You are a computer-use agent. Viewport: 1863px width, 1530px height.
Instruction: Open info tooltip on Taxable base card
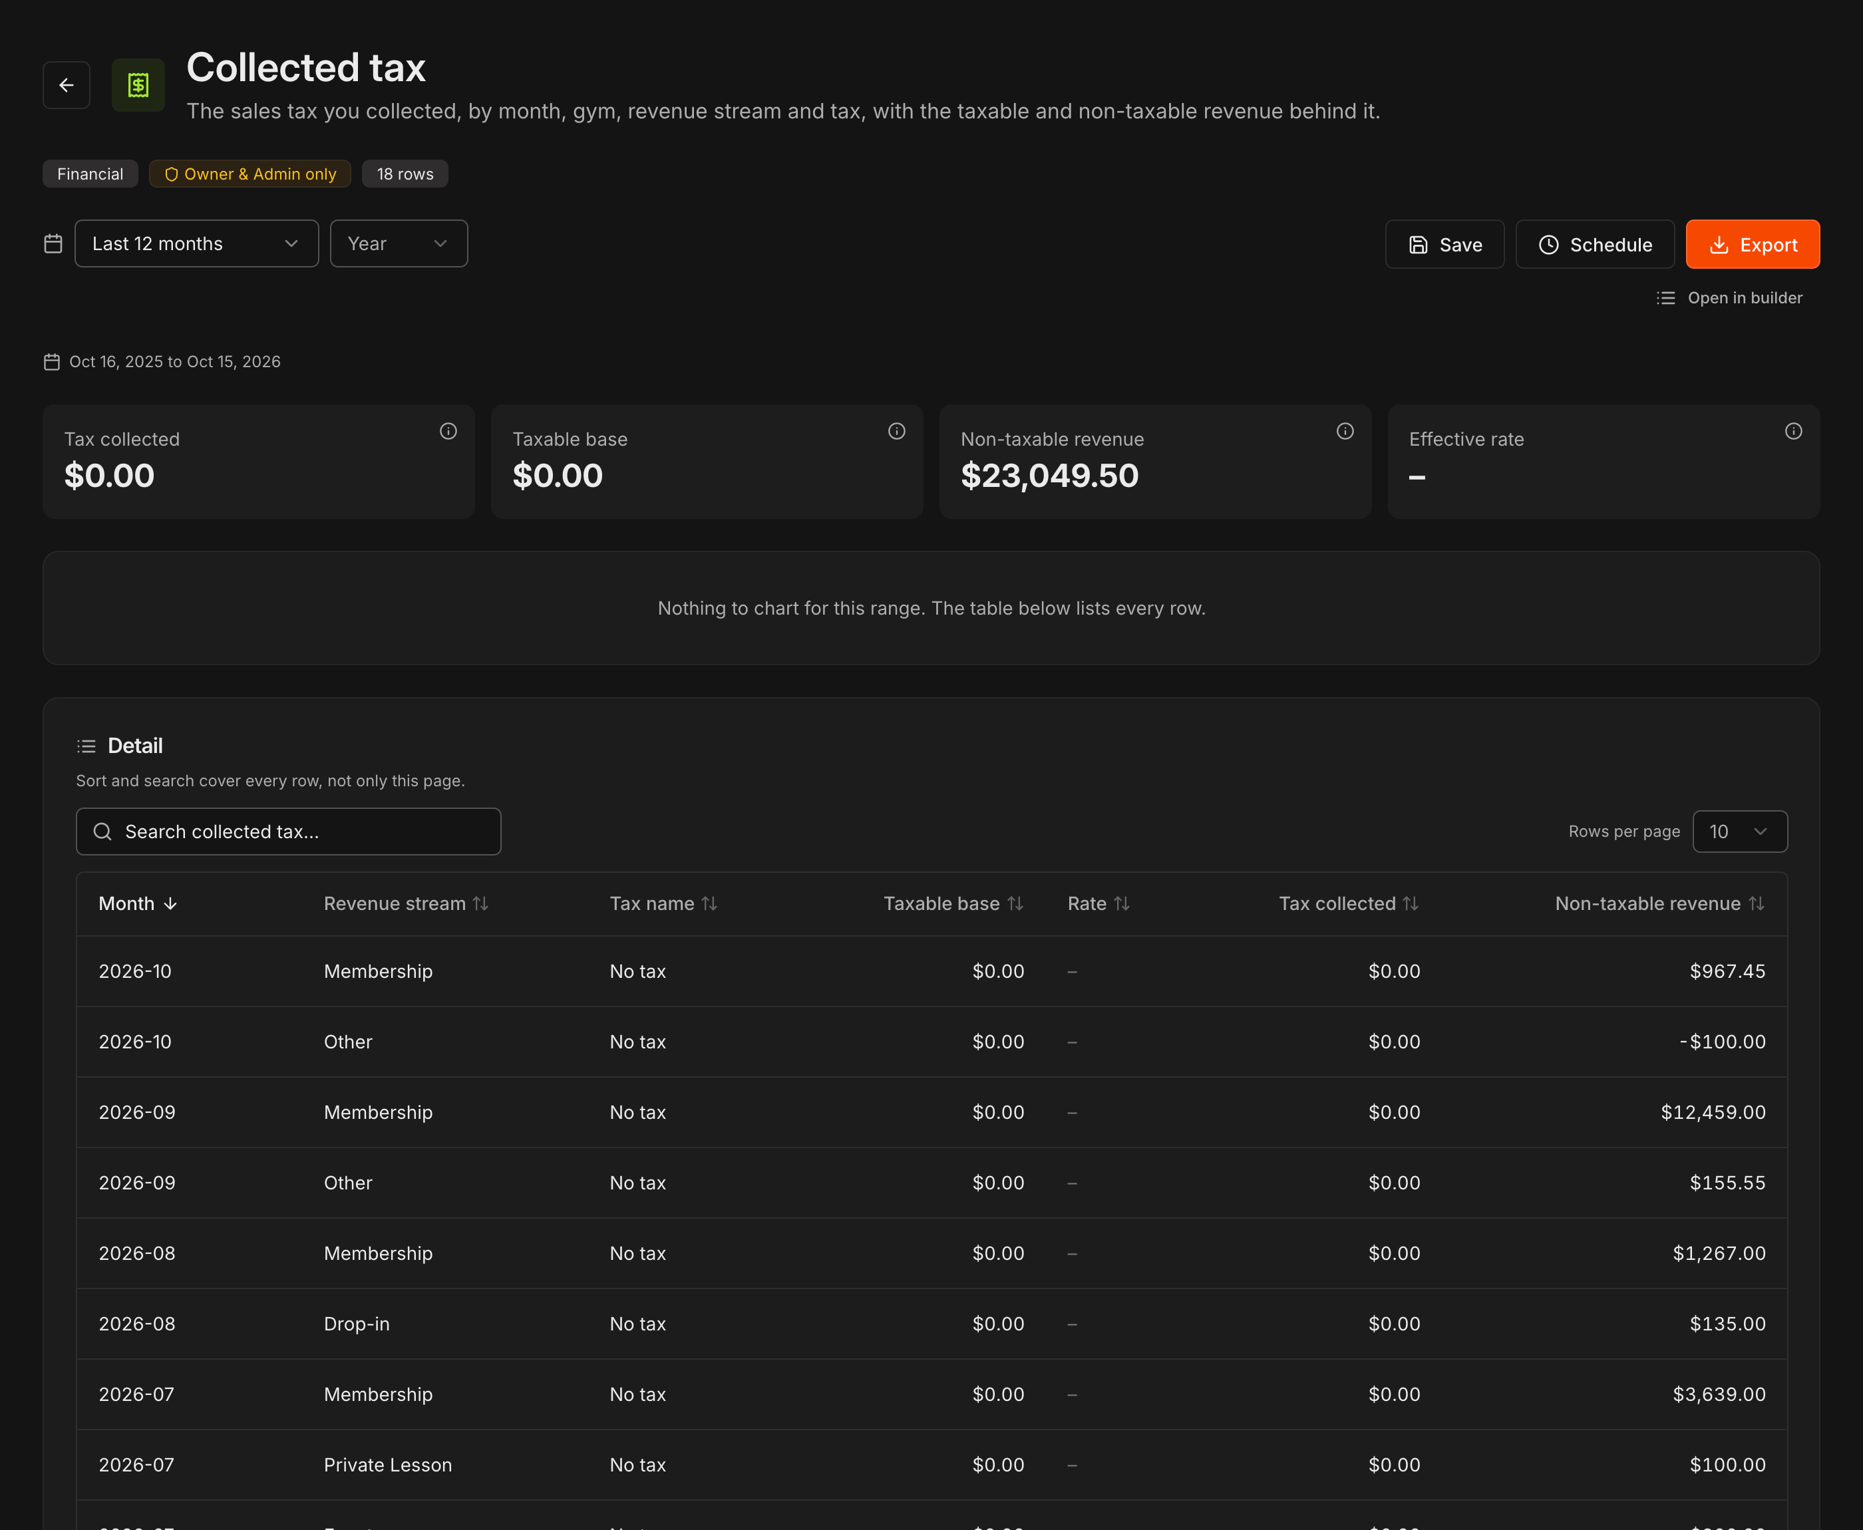click(x=896, y=431)
